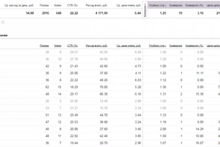Screen dimensions: 220x147
Task: Click the click price cell 5.89
Action: [x=138, y=59]
